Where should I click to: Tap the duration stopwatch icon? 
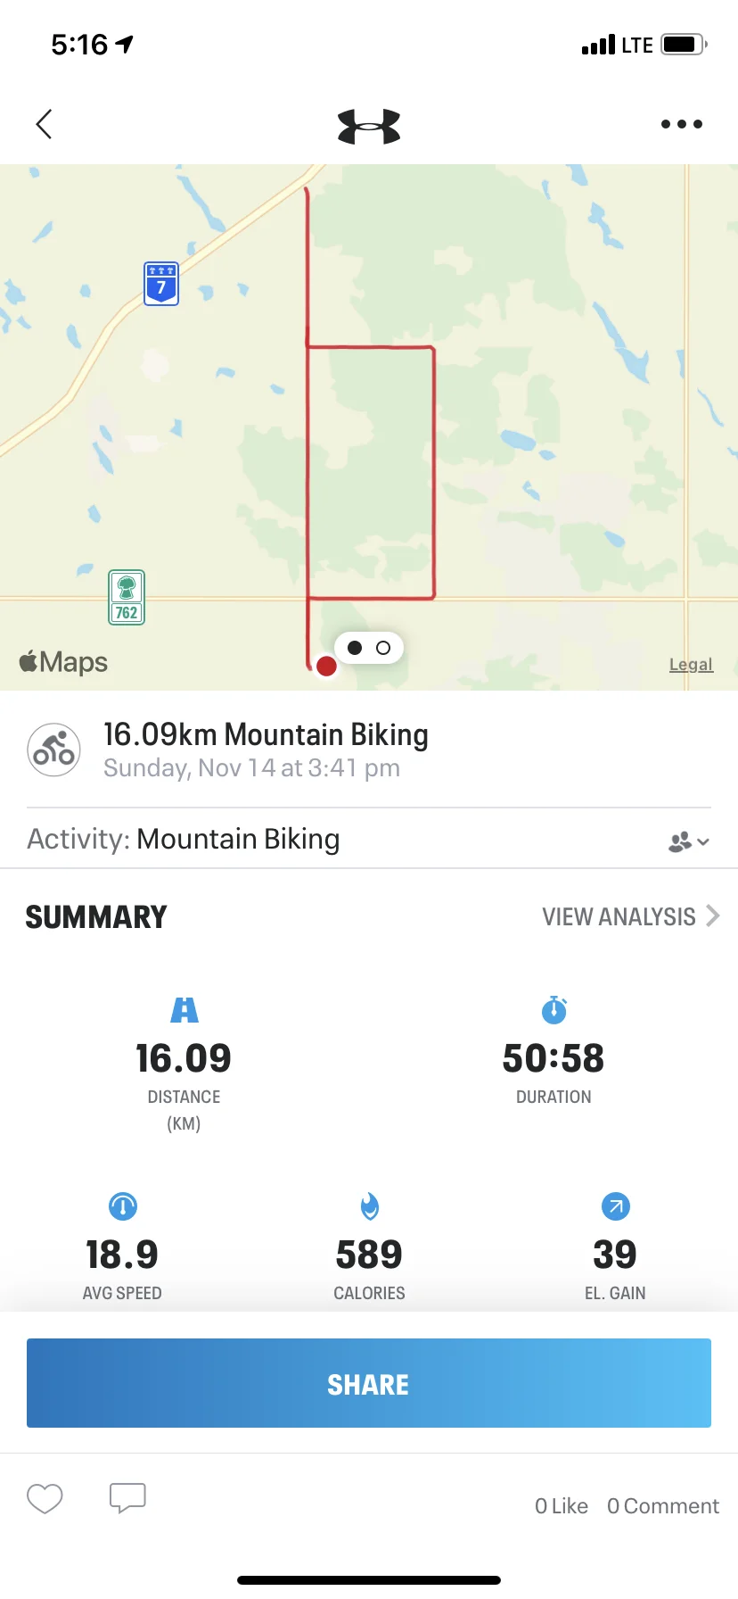[x=554, y=1009]
